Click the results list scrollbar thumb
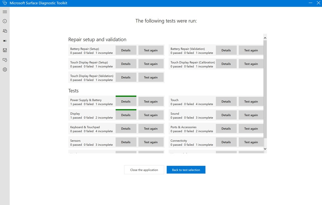Image resolution: width=322 pixels, height=205 pixels. [265, 89]
